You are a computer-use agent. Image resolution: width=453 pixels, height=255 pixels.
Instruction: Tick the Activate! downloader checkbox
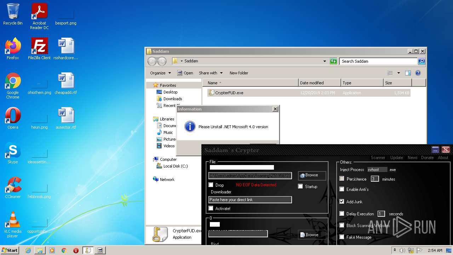click(x=211, y=208)
